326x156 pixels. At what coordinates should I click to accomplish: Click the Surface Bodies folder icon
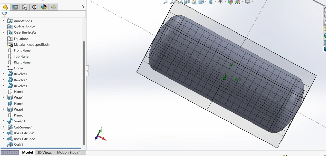[10, 27]
